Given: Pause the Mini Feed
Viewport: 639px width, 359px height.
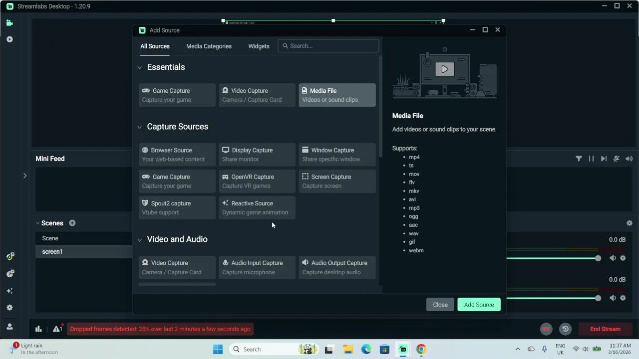Looking at the screenshot, I should (x=591, y=159).
